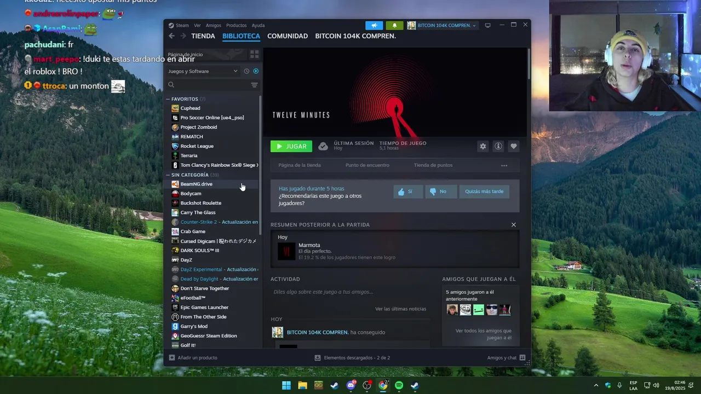Viewport: 701px width, 394px height.
Task: Recommend the game with Sí
Action: coord(408,192)
